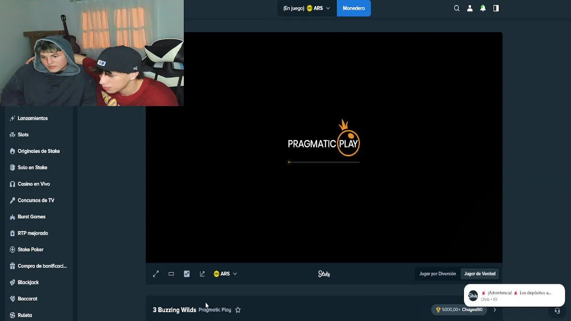Open the notifications bell icon
This screenshot has width=571, height=321.
(483, 8)
